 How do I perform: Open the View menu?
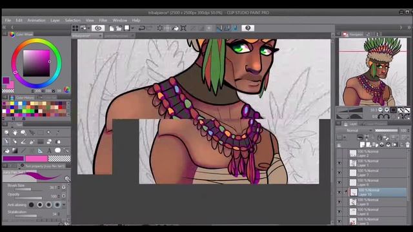(90, 20)
